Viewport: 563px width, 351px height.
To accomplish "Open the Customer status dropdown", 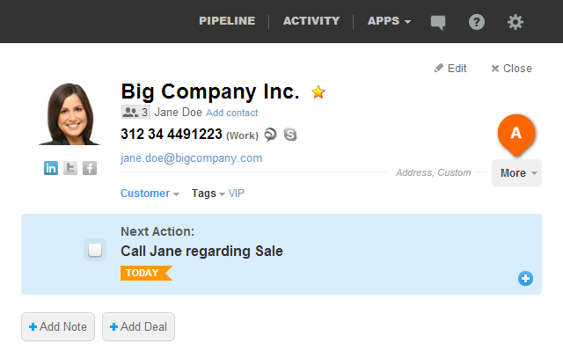I will point(150,194).
